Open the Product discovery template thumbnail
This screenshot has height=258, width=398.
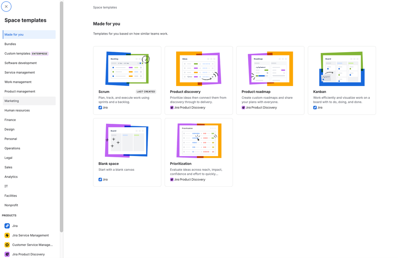coord(199,68)
